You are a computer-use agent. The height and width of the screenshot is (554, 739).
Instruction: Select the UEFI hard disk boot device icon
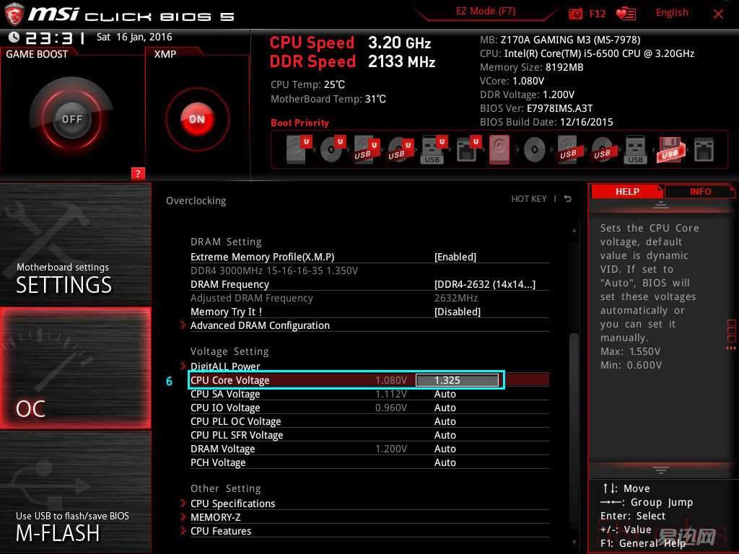tap(299, 149)
